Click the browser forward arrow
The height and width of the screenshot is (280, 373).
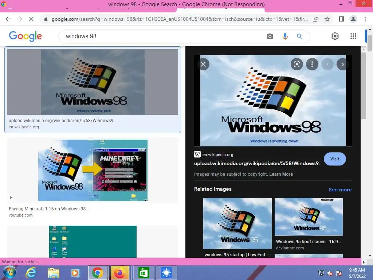(x=20, y=19)
